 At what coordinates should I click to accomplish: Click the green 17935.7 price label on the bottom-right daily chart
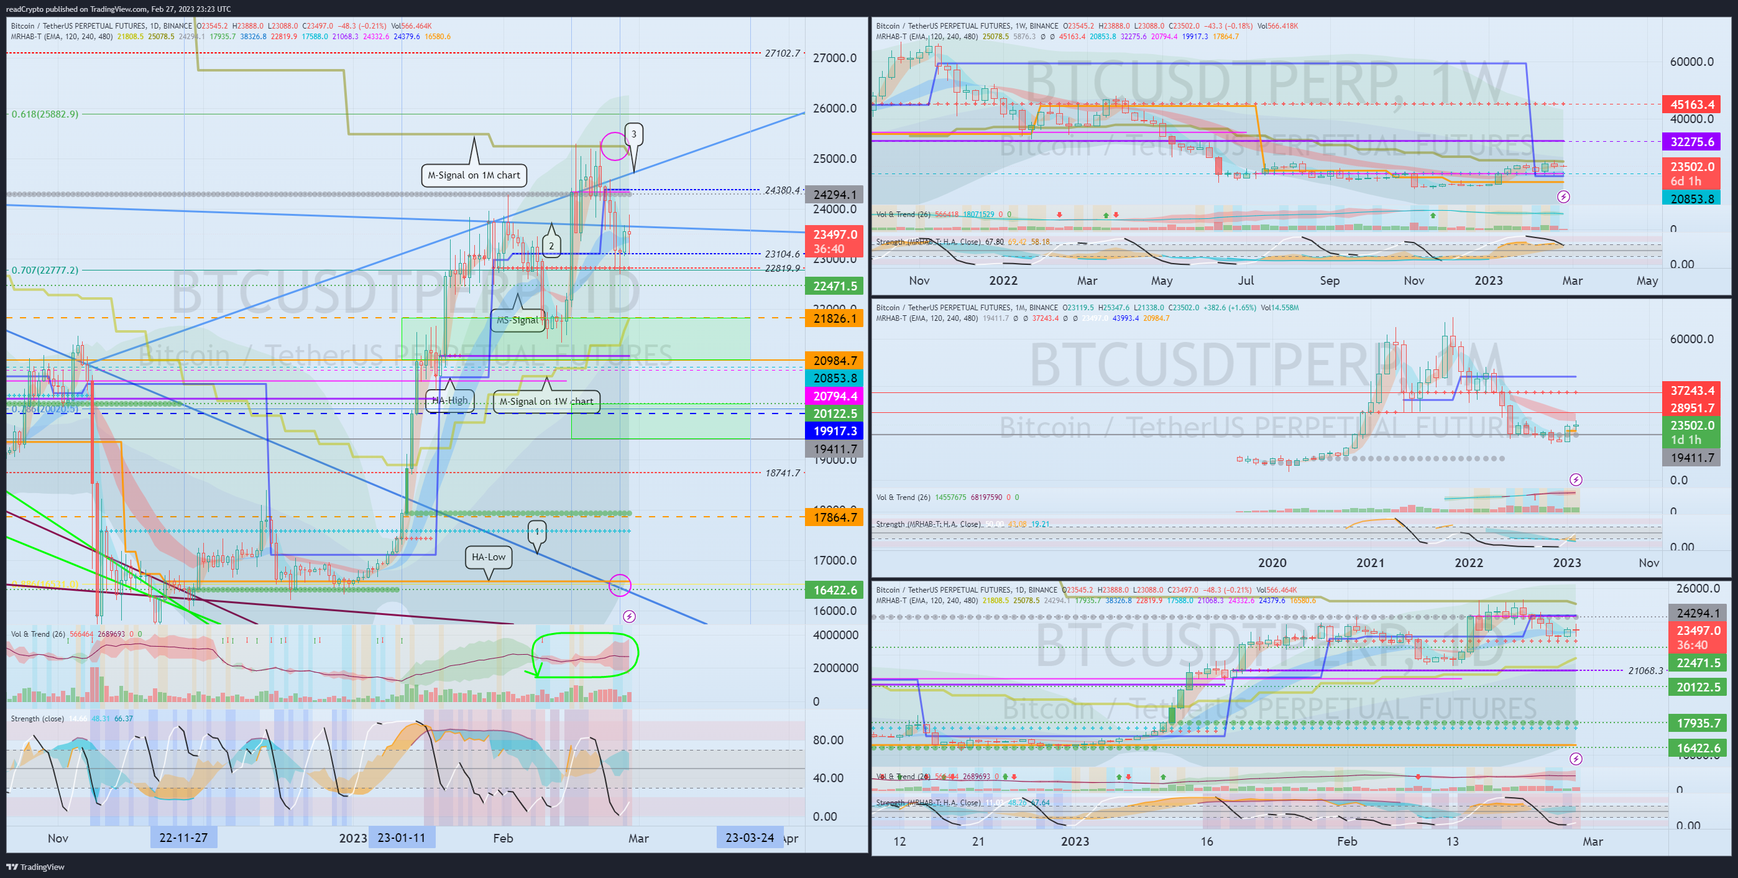[1698, 723]
